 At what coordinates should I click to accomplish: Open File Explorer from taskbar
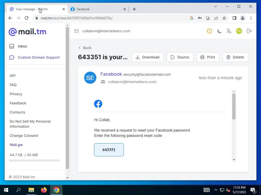31,190
